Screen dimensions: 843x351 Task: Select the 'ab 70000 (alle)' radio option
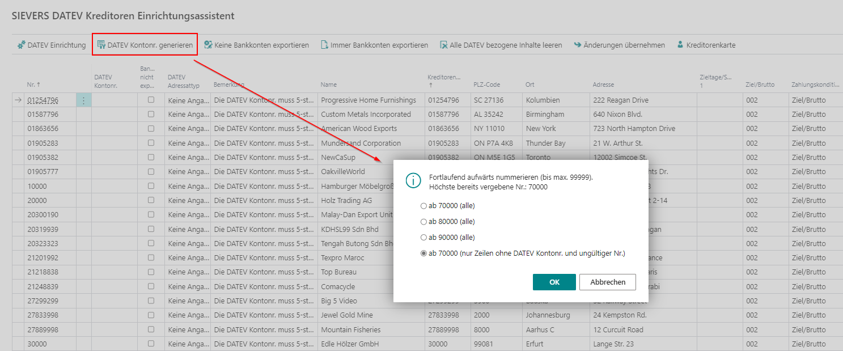(x=423, y=206)
